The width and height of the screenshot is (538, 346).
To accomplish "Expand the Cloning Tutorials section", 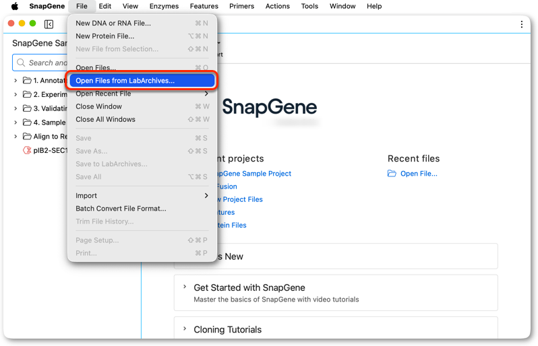I will click(x=185, y=329).
